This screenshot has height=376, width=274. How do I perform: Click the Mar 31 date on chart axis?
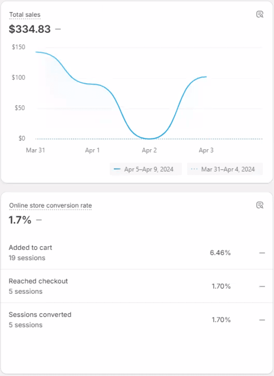[x=35, y=150]
